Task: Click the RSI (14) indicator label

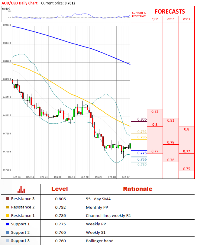Action: point(6,8)
